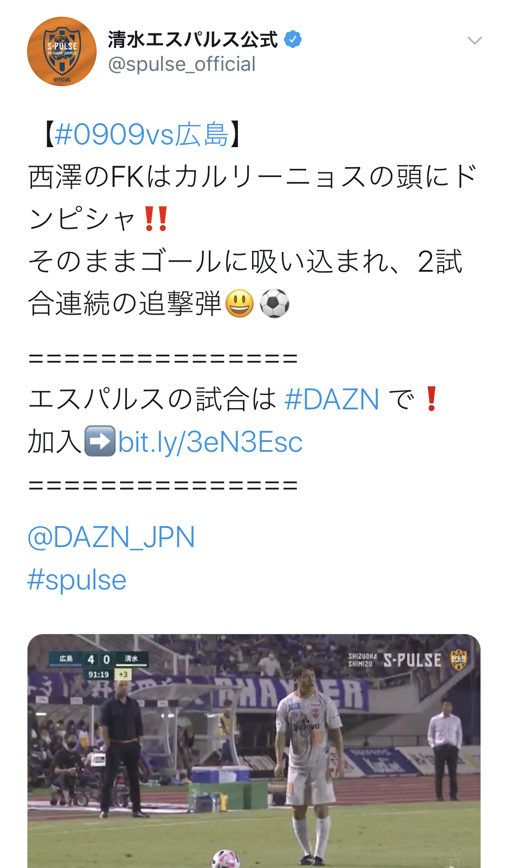This screenshot has height=868, width=508.
Task: Open the @DAZN_JPN mention
Action: (111, 537)
